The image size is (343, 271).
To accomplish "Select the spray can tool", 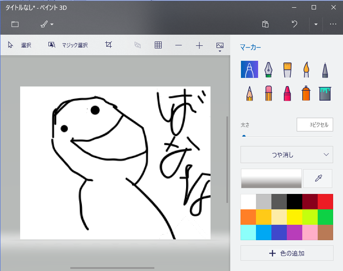I will (x=306, y=93).
